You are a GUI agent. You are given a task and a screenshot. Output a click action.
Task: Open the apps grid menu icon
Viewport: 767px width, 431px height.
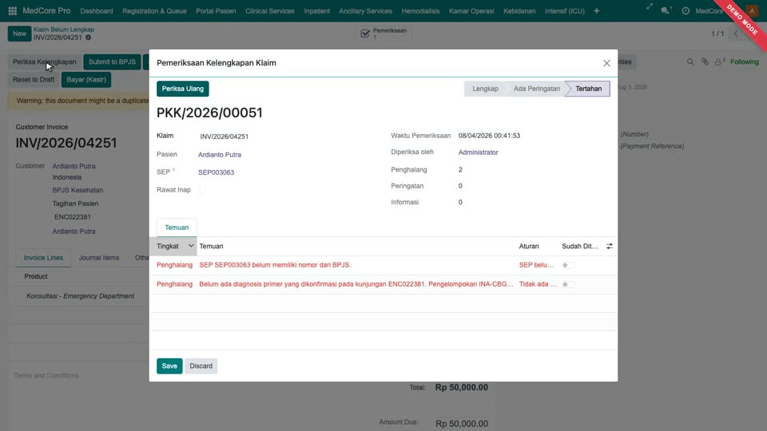click(x=13, y=10)
